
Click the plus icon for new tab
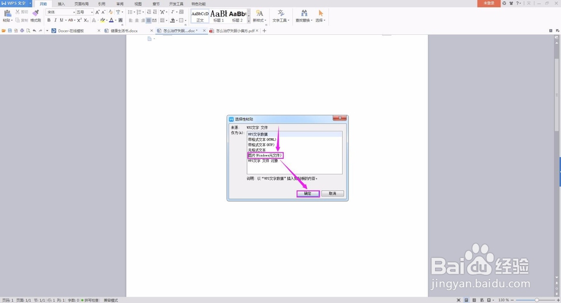(264, 31)
